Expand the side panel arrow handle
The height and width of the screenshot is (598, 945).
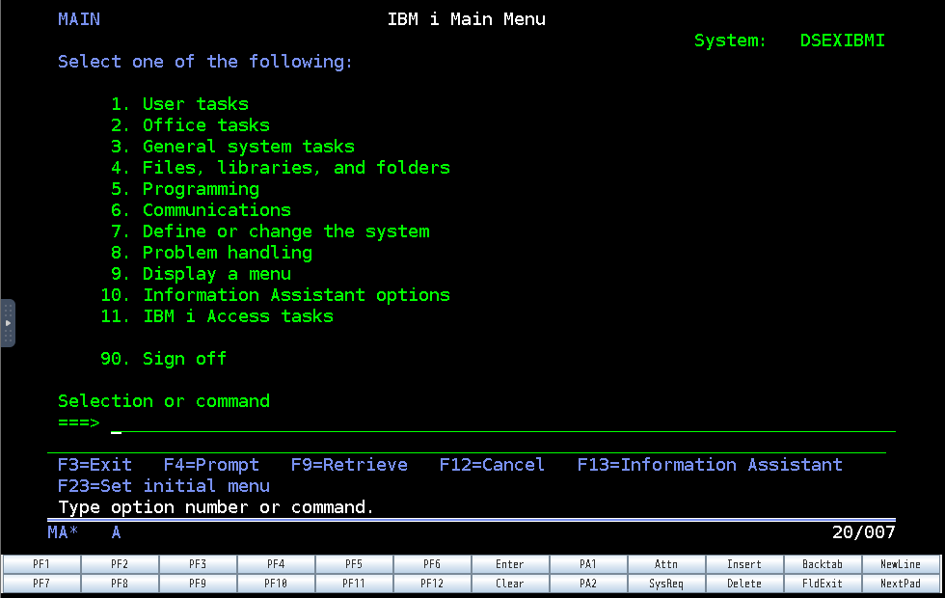point(8,323)
